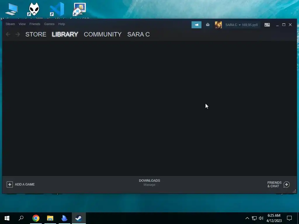Open the network status tray icon
The height and width of the screenshot is (224, 299).
[x=254, y=218]
